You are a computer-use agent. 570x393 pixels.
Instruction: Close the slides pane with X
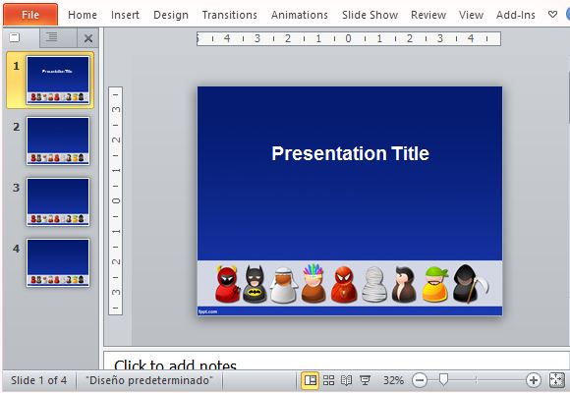point(88,38)
